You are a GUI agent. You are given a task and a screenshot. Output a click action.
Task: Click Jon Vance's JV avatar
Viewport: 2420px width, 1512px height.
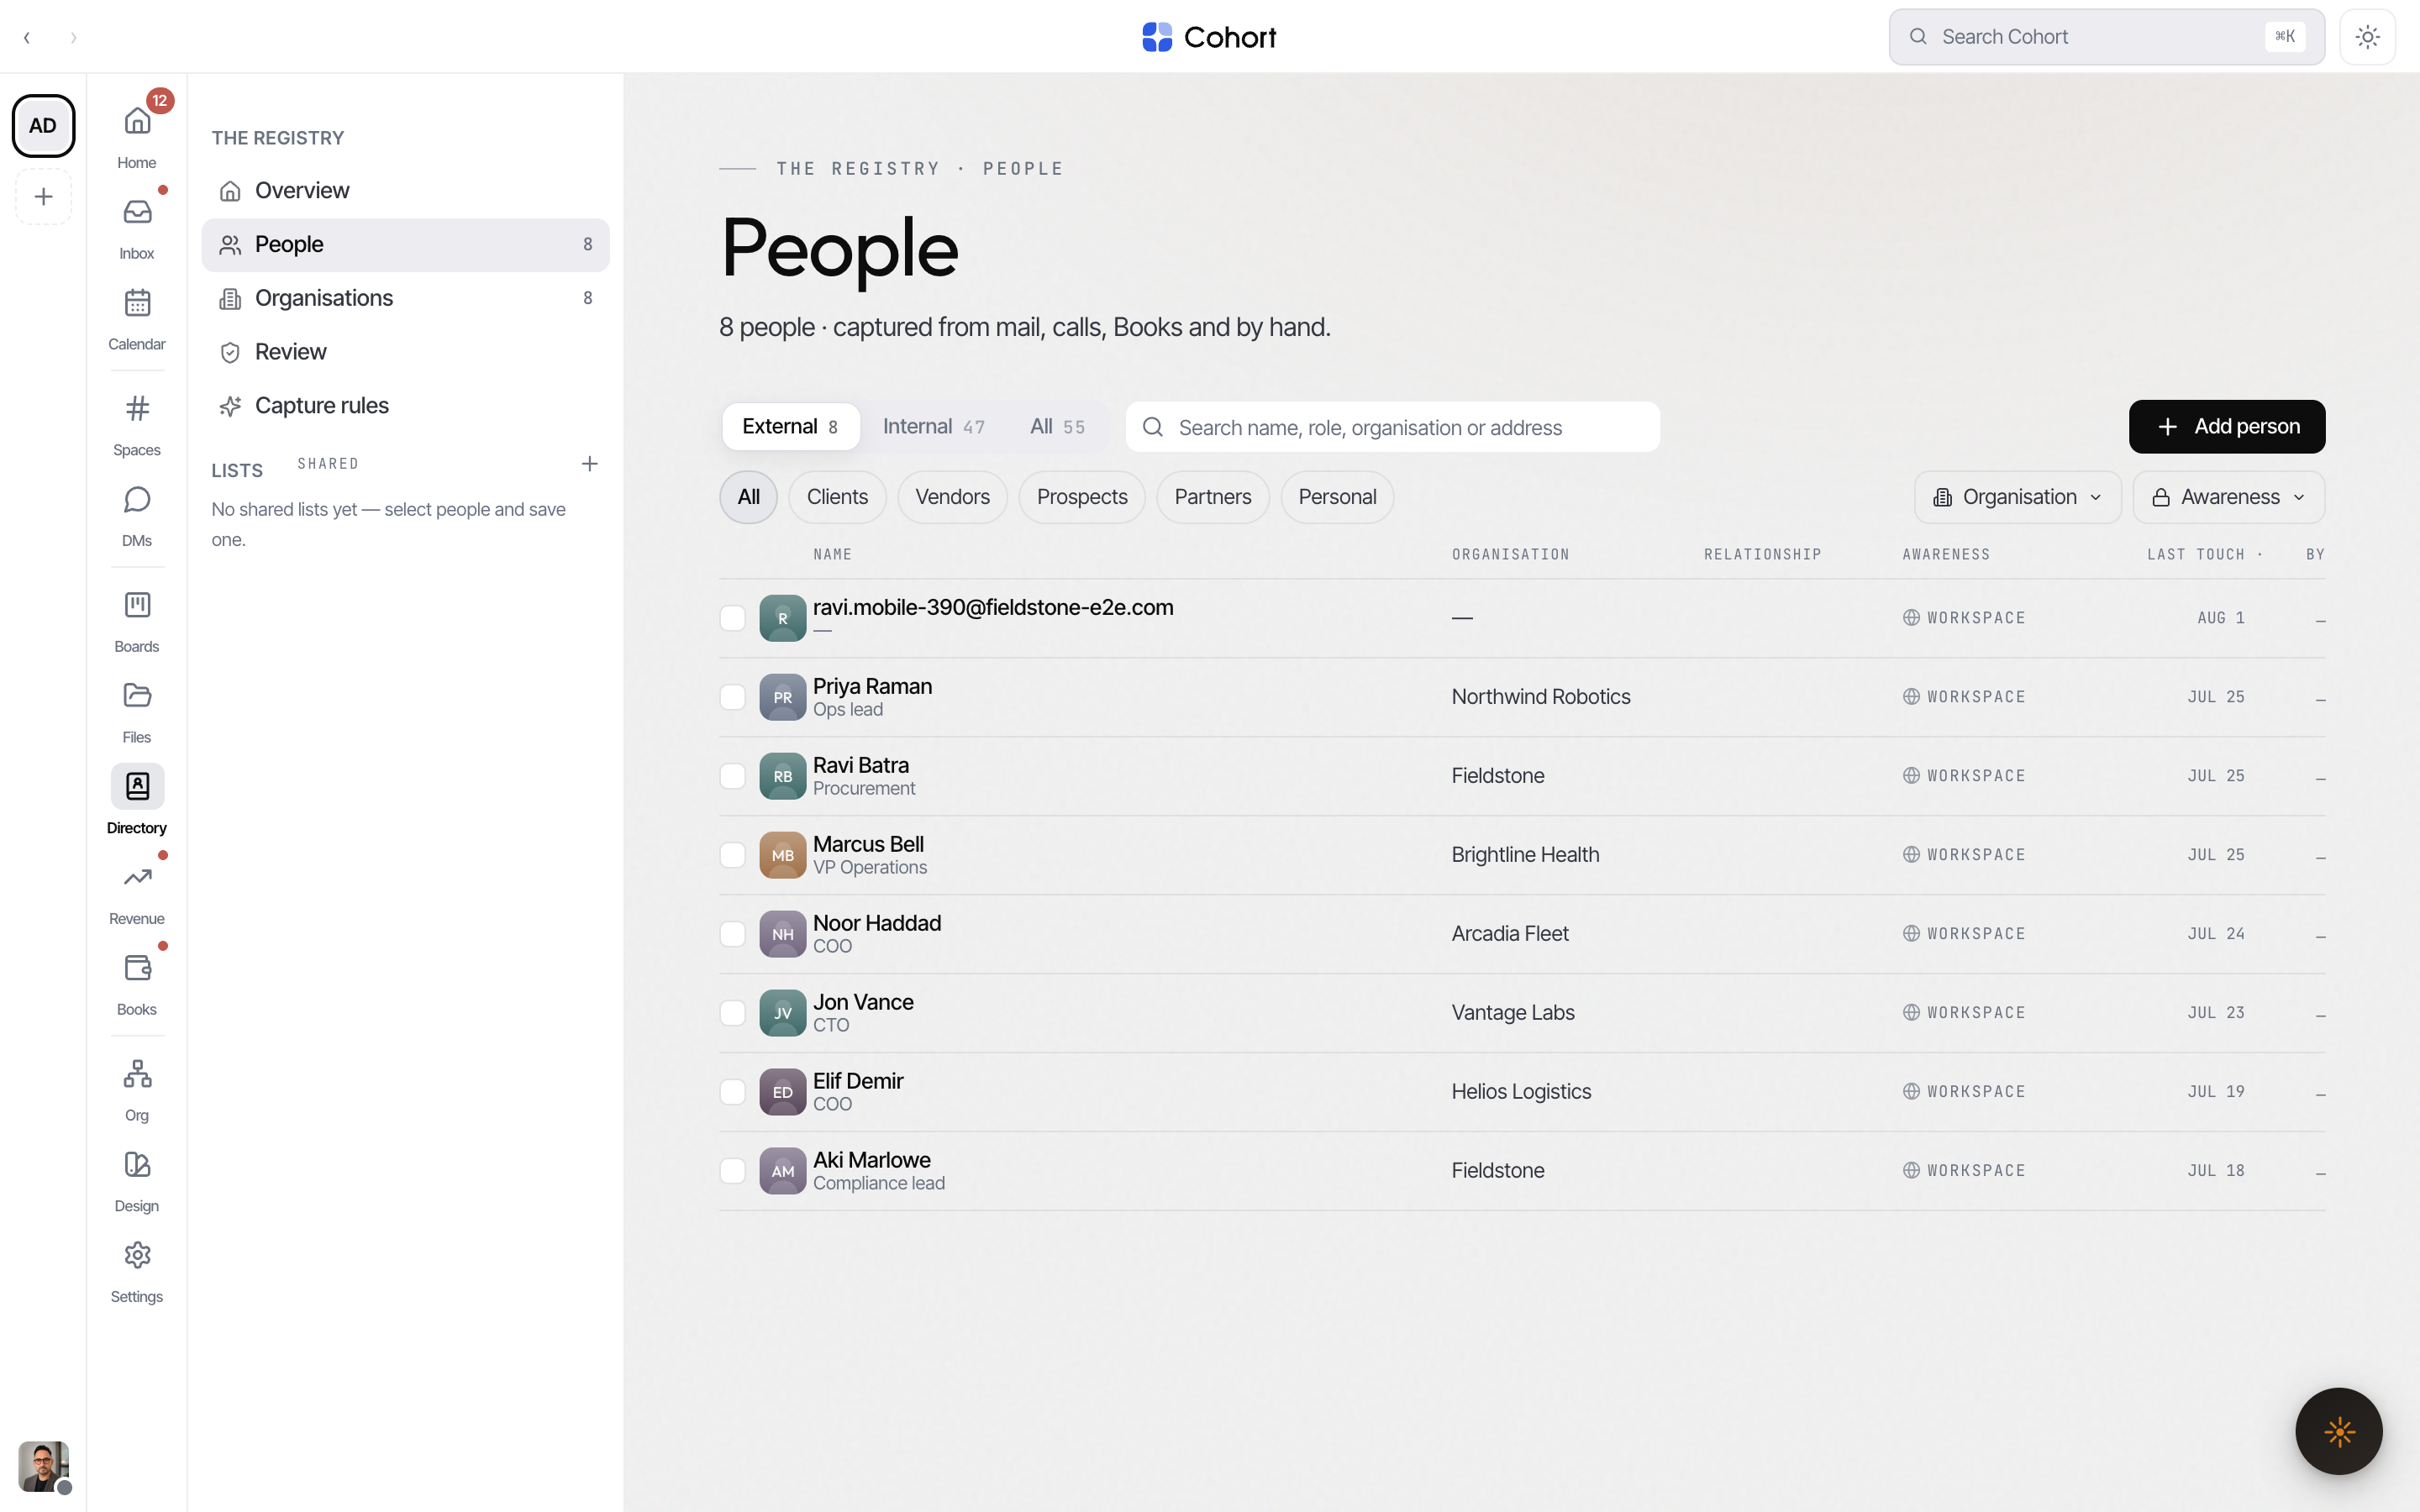(782, 1013)
